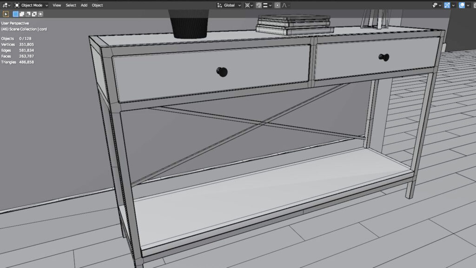Choose the Subtract Selection mode icon
This screenshot has width=476, height=268.
[x=28, y=14]
